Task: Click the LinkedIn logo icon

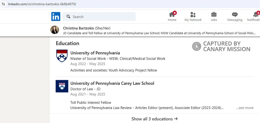Action: click(56, 17)
